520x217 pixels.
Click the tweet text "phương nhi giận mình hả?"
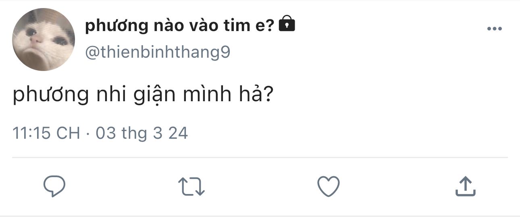click(x=141, y=95)
